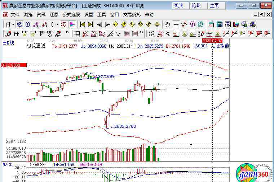Screen dimensions: 274x182
Task: Select the square frame drawing tool
Action: point(77,33)
